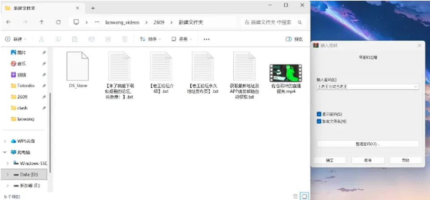Click 整理密码(O)... organize passwords button
Viewport: 430px width, 200px height.
(x=368, y=144)
